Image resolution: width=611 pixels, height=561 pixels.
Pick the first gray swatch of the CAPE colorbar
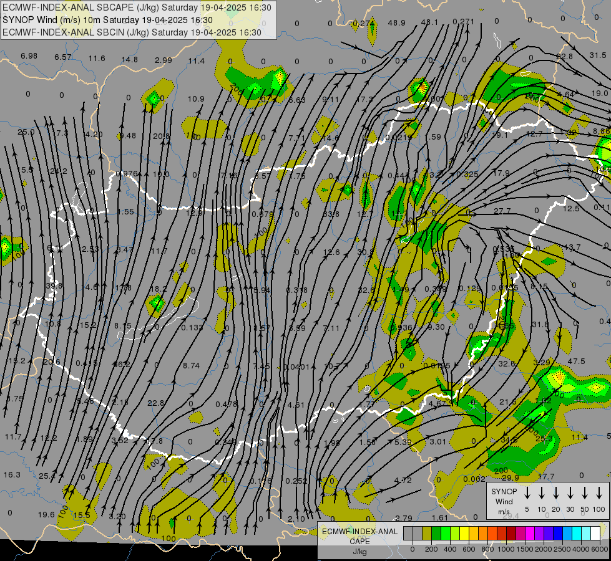pos(408,533)
